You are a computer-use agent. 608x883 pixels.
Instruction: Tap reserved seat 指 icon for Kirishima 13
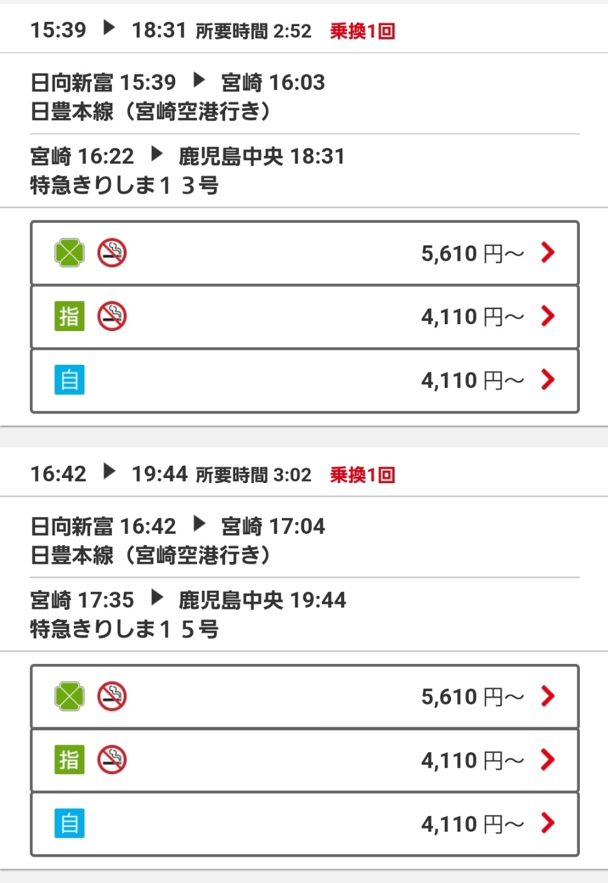(69, 316)
